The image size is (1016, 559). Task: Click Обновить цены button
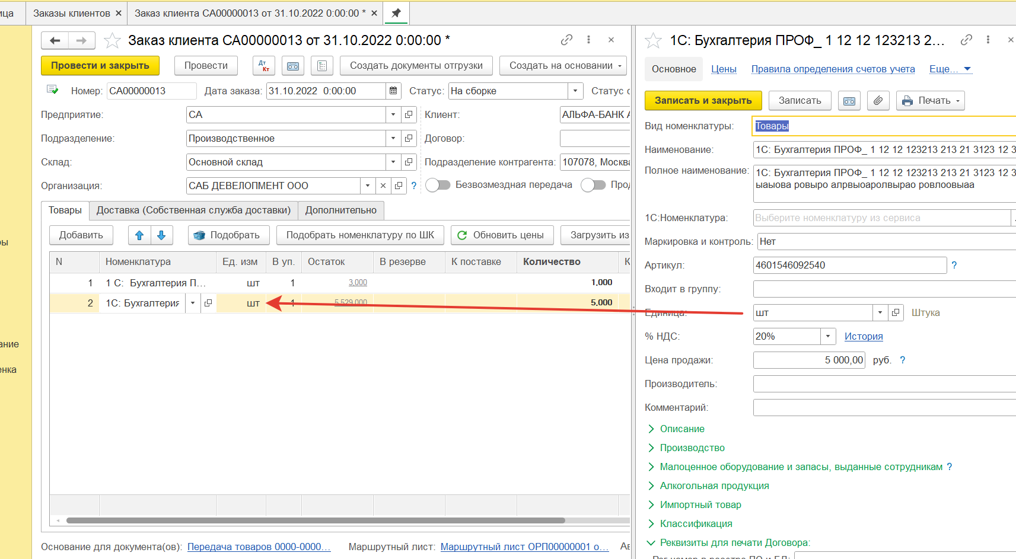click(x=502, y=235)
